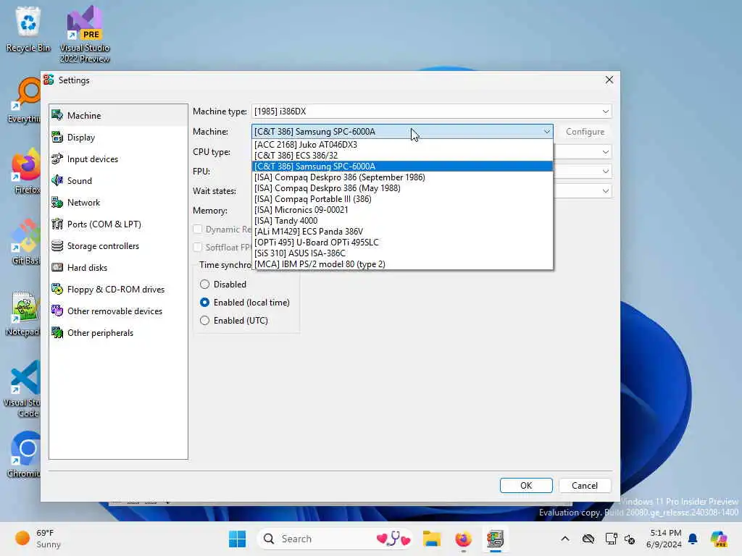Open Visual Studio 2022 Preview shortcut
This screenshot has width=742, height=556.
point(85,34)
